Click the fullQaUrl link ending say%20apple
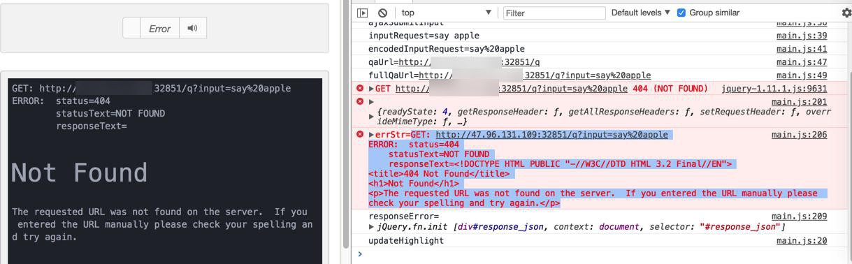852x264 pixels. [x=535, y=75]
